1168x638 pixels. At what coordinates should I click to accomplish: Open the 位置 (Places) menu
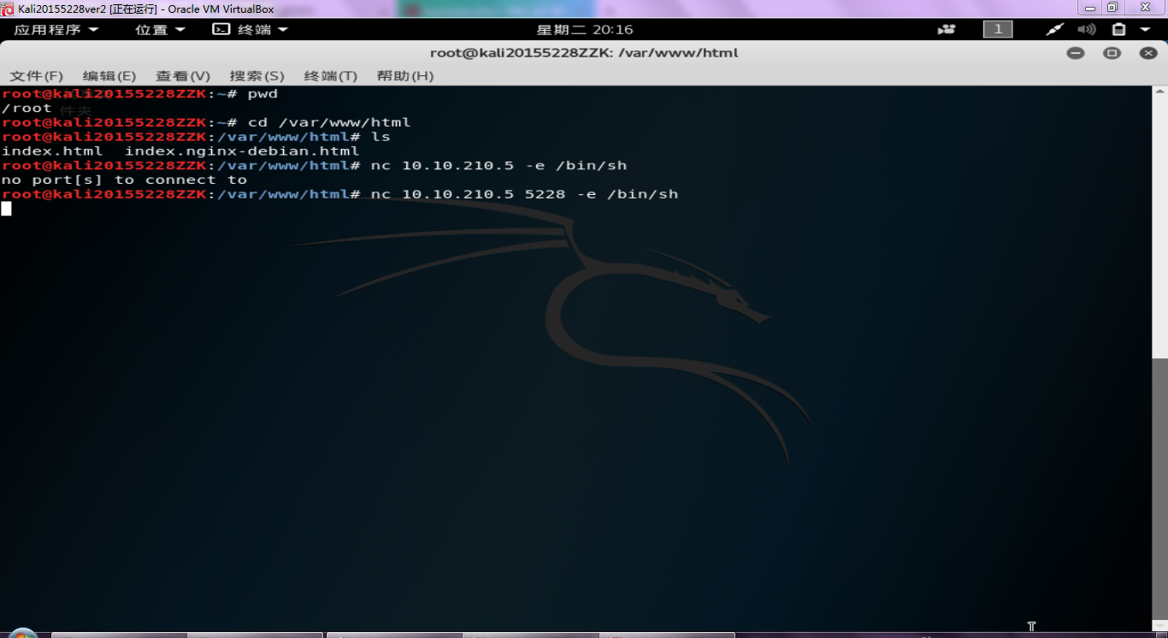pos(160,30)
